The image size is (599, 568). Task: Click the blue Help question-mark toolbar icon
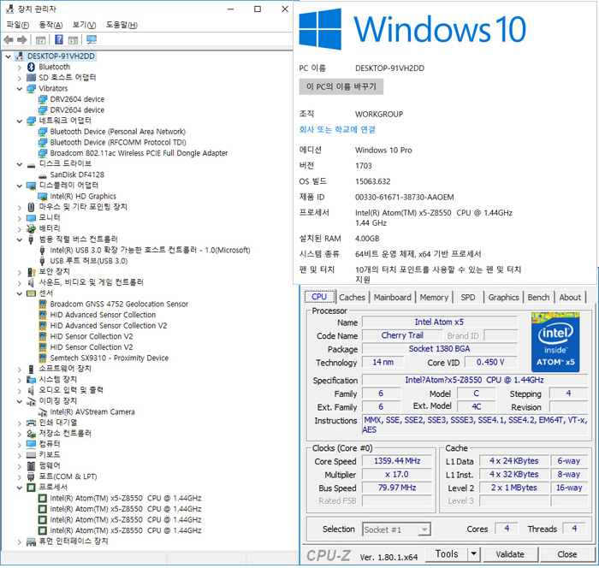(x=59, y=39)
